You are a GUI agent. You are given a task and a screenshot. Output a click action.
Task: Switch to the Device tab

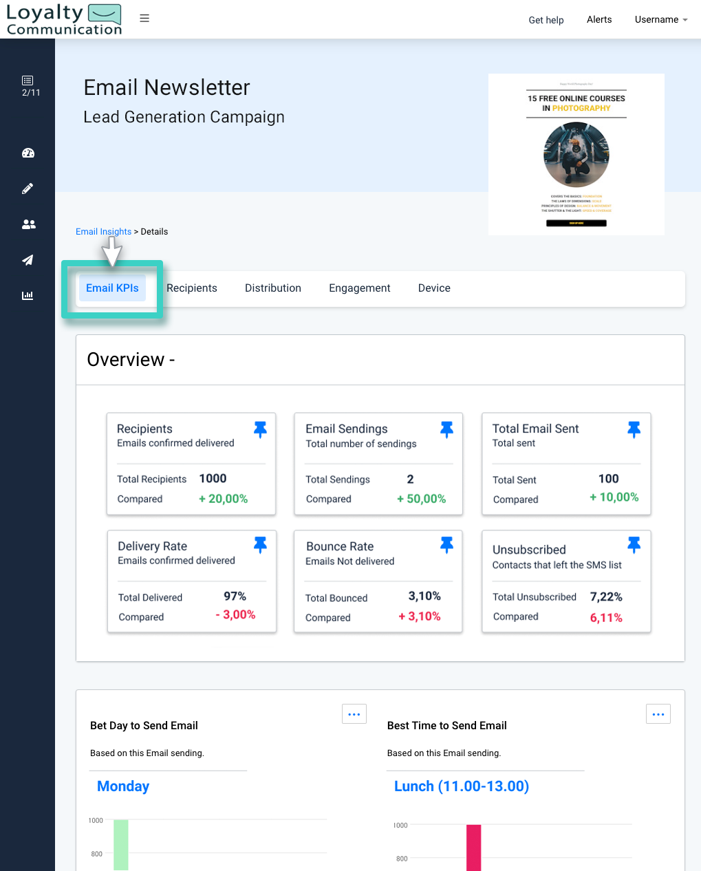[433, 288]
